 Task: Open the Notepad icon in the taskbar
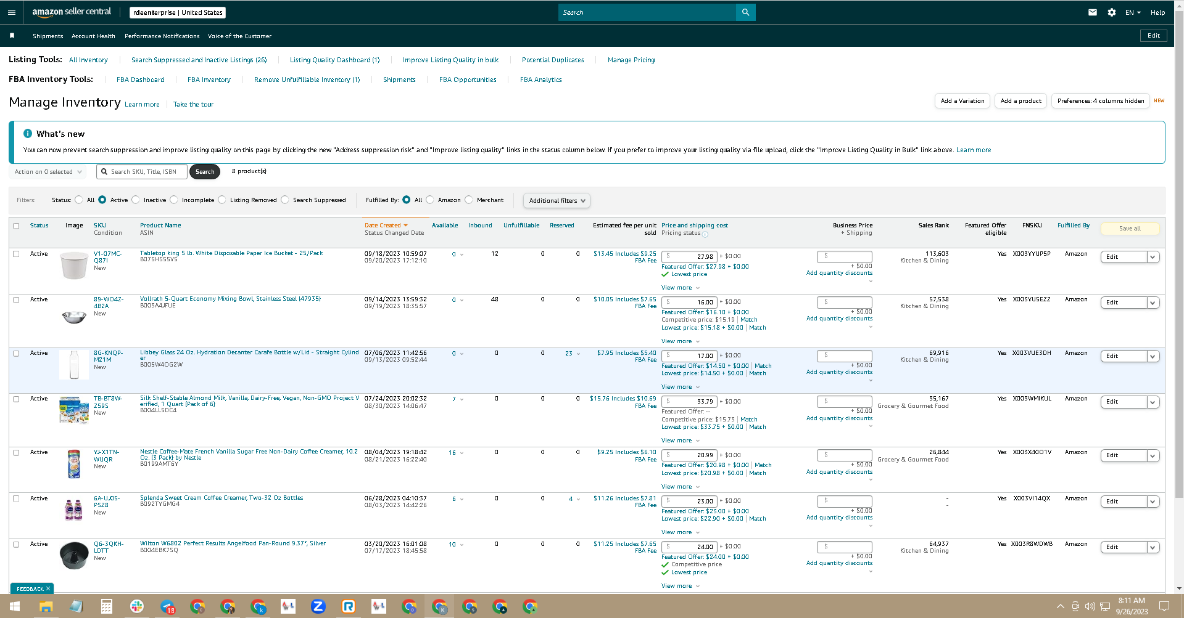pyautogui.click(x=77, y=607)
